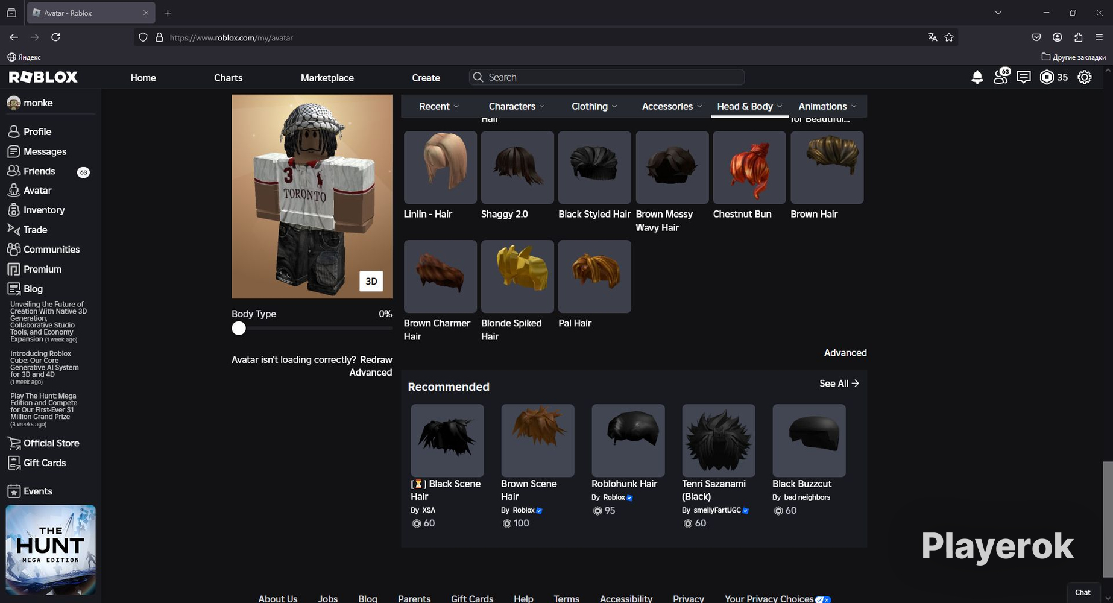Open the Другие закладки bookmarks folder

point(1074,57)
